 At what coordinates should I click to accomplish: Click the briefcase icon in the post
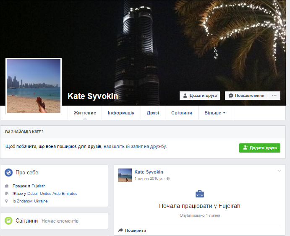200,194
